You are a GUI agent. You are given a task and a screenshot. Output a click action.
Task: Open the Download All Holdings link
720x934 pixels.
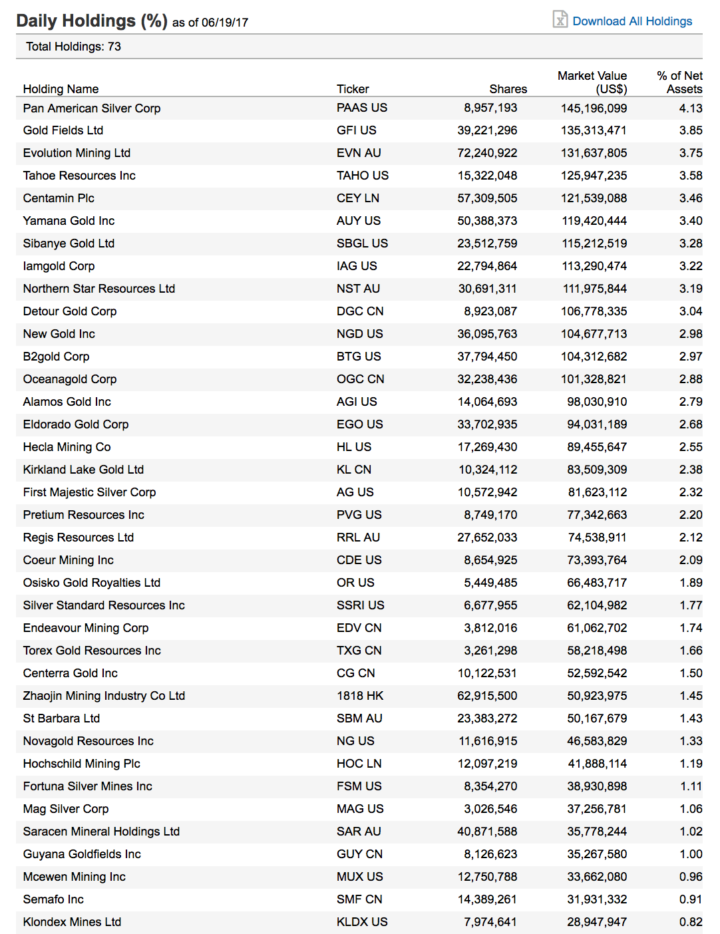[631, 21]
